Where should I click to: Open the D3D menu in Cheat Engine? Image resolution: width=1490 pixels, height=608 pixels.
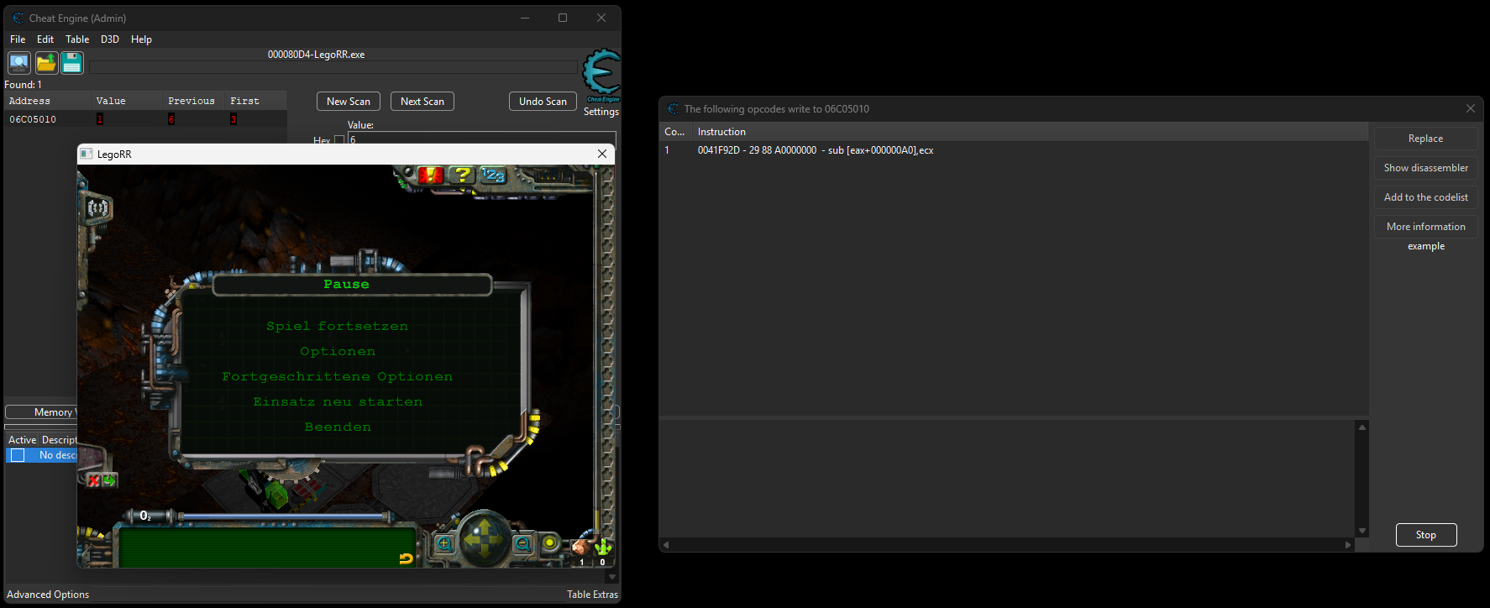tap(110, 39)
